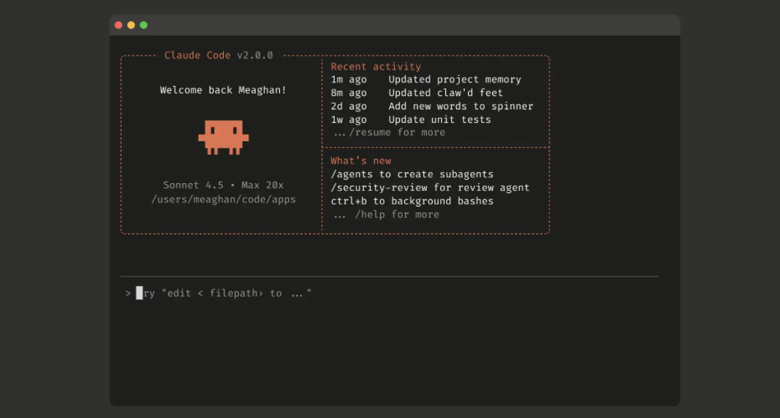Open the 'Add new words to spinner' entry
Screen dimensions: 780x418
(x=460, y=106)
